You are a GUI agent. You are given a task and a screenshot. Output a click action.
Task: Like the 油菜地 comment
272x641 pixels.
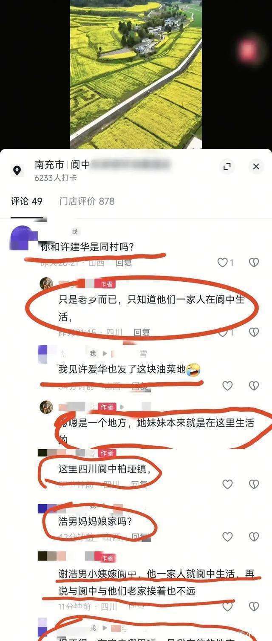tap(227, 386)
